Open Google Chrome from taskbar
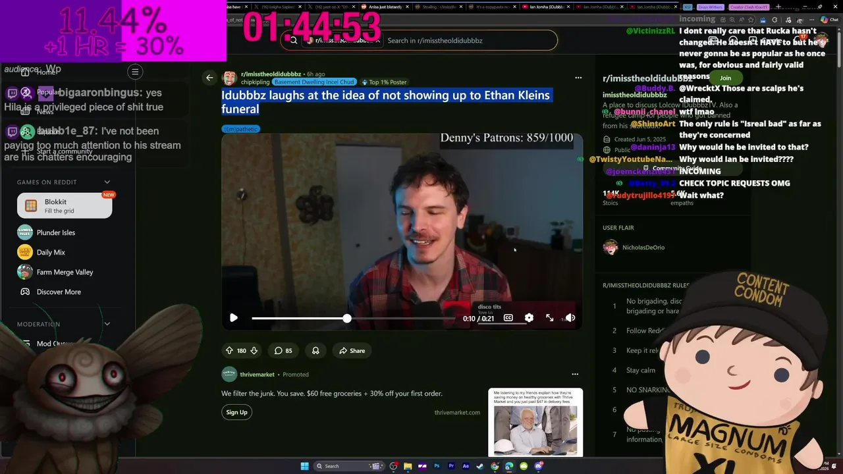 [495, 466]
